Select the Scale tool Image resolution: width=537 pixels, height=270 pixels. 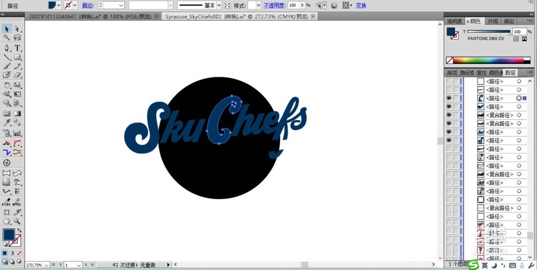[x=17, y=85]
